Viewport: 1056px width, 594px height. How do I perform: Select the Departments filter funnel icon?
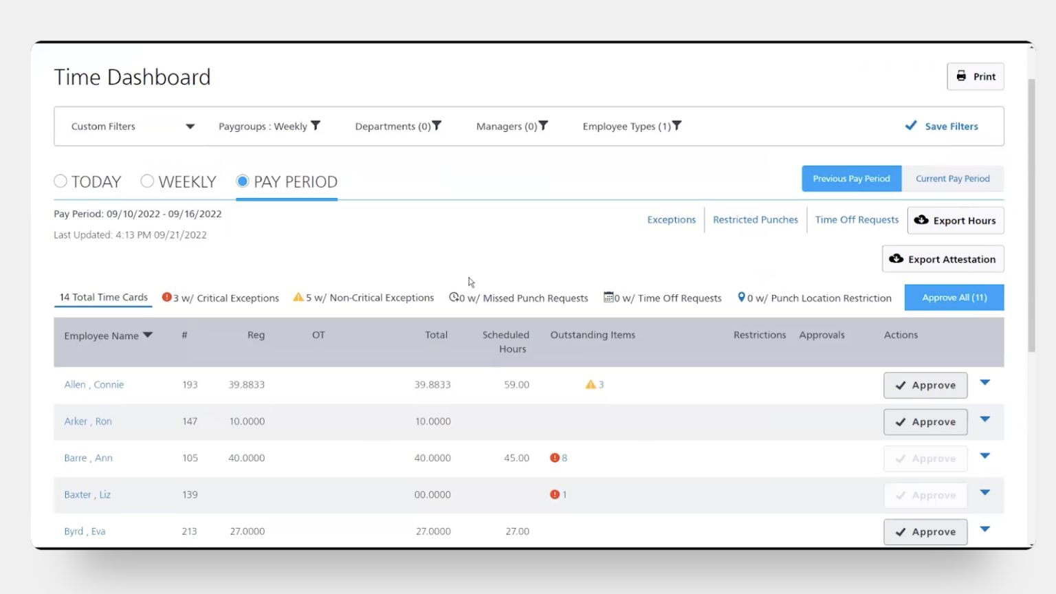pyautogui.click(x=437, y=126)
